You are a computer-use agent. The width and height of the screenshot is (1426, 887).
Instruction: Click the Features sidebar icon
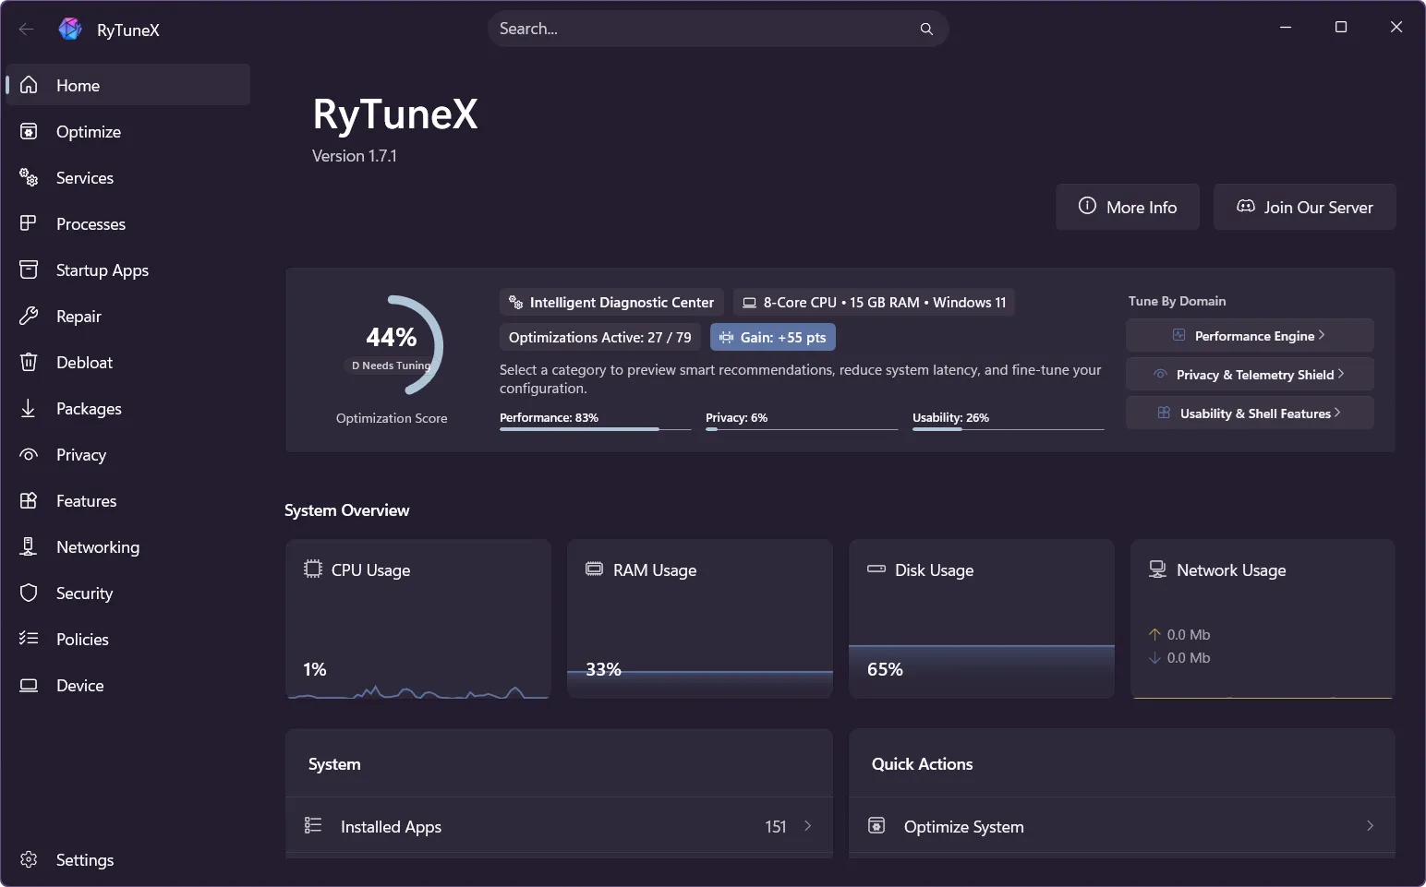tap(29, 500)
